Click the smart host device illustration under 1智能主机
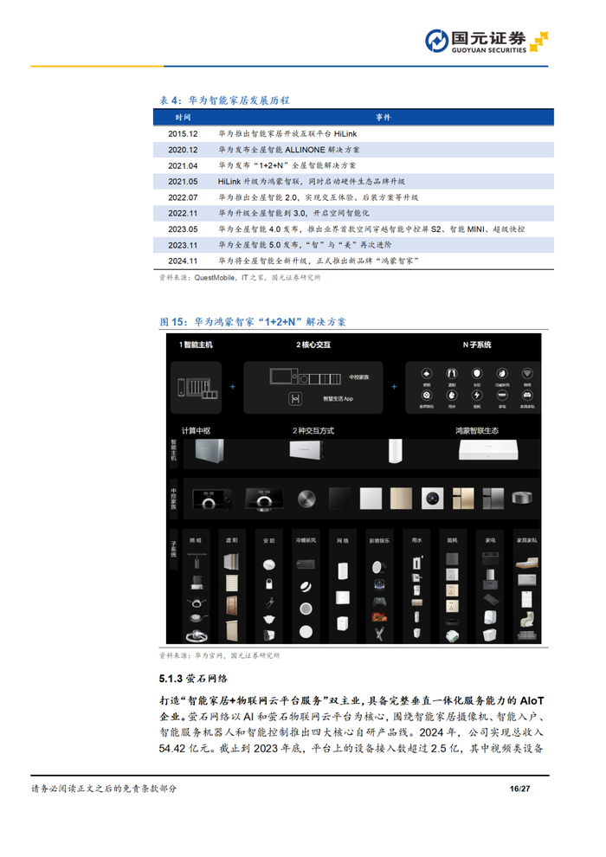This screenshot has width=606, height=857. 197,387
